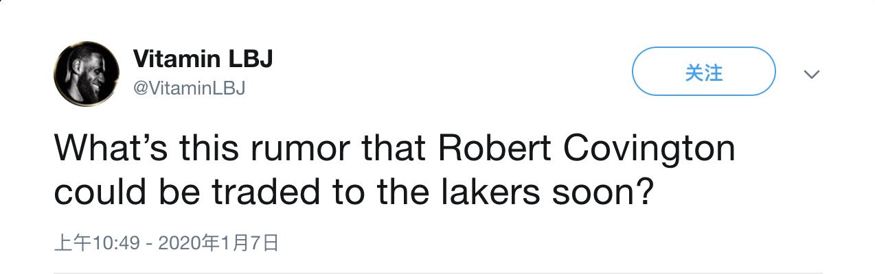Viewport: 875px width, 274px height.
Task: Click the word "What's" starting the tweet
Action: coord(110,150)
